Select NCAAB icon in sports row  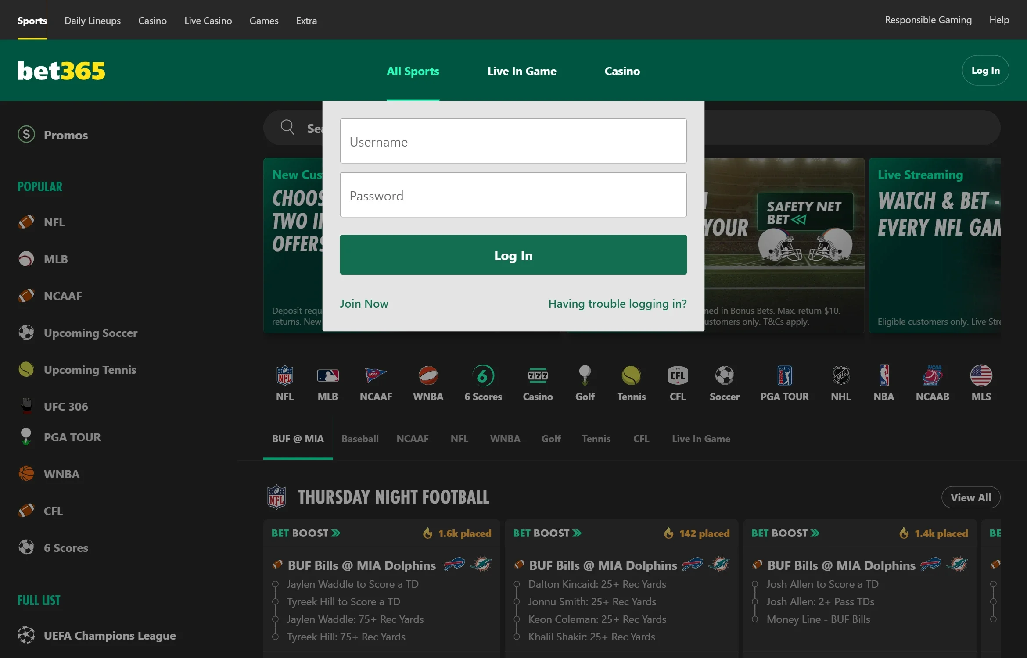click(x=932, y=375)
